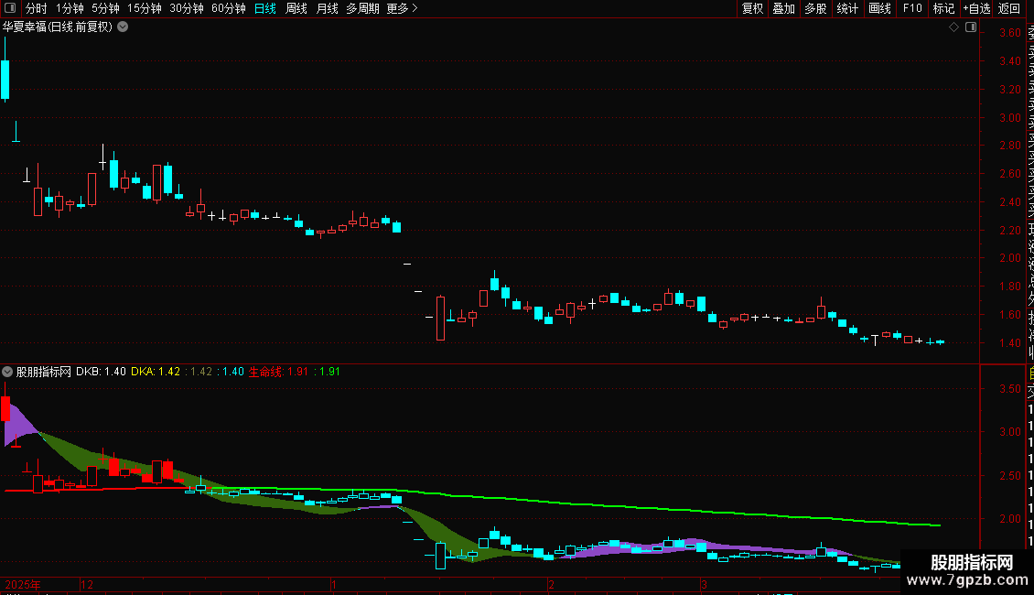Open the 叠加 overlay option
The height and width of the screenshot is (595, 1034).
coord(784,8)
